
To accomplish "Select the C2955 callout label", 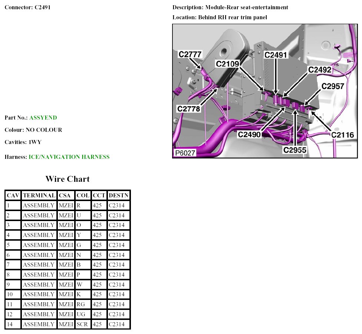I will pos(295,150).
